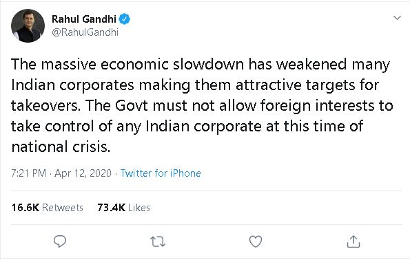Open the share options via the upload-arrow icon
This screenshot has width=410, height=260.
pyautogui.click(x=353, y=241)
